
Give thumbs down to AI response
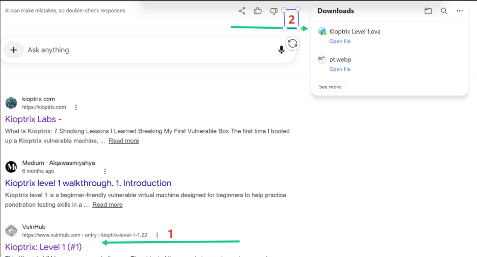(273, 11)
